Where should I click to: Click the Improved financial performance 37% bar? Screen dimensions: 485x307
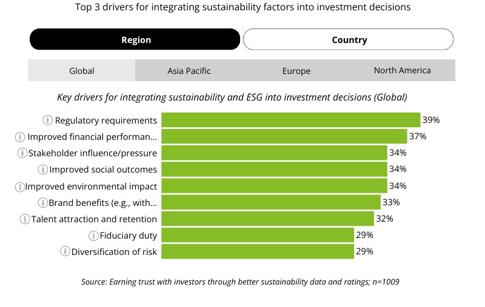coord(284,136)
